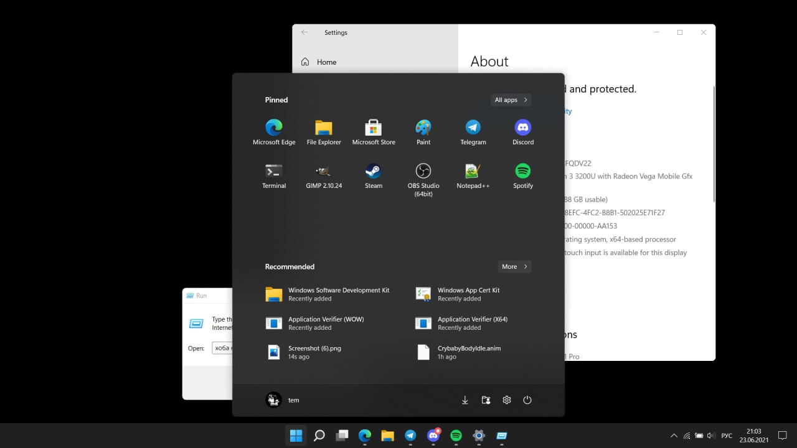Open File Explorer on the taskbar
The width and height of the screenshot is (797, 448).
387,436
